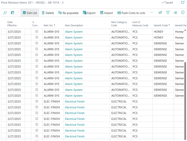
Task: Open the search magnifier in the toolbar
Action: [x=5, y=13]
